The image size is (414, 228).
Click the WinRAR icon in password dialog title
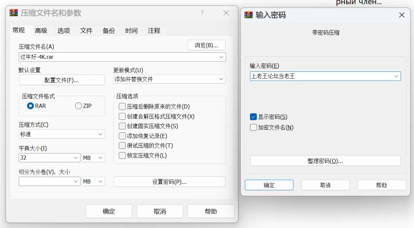pyautogui.click(x=248, y=15)
